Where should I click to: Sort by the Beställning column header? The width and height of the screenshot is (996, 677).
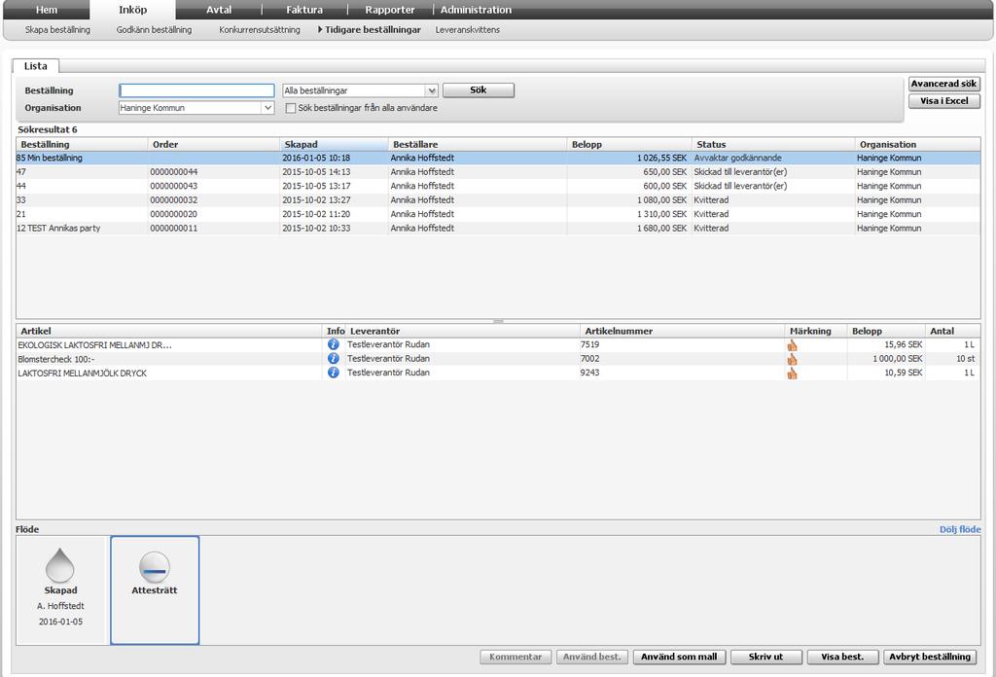point(82,145)
